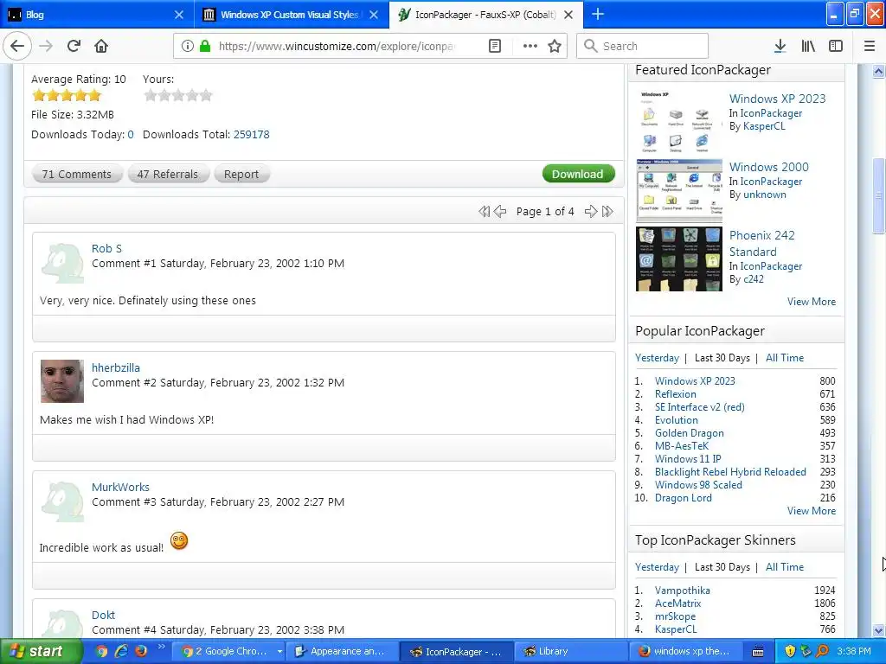Expand quick launch overflow chevron
Image resolution: width=886 pixels, height=664 pixels.
161,647
